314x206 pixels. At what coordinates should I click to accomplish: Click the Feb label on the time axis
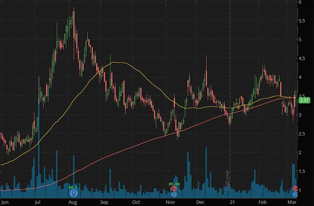[x=262, y=202]
